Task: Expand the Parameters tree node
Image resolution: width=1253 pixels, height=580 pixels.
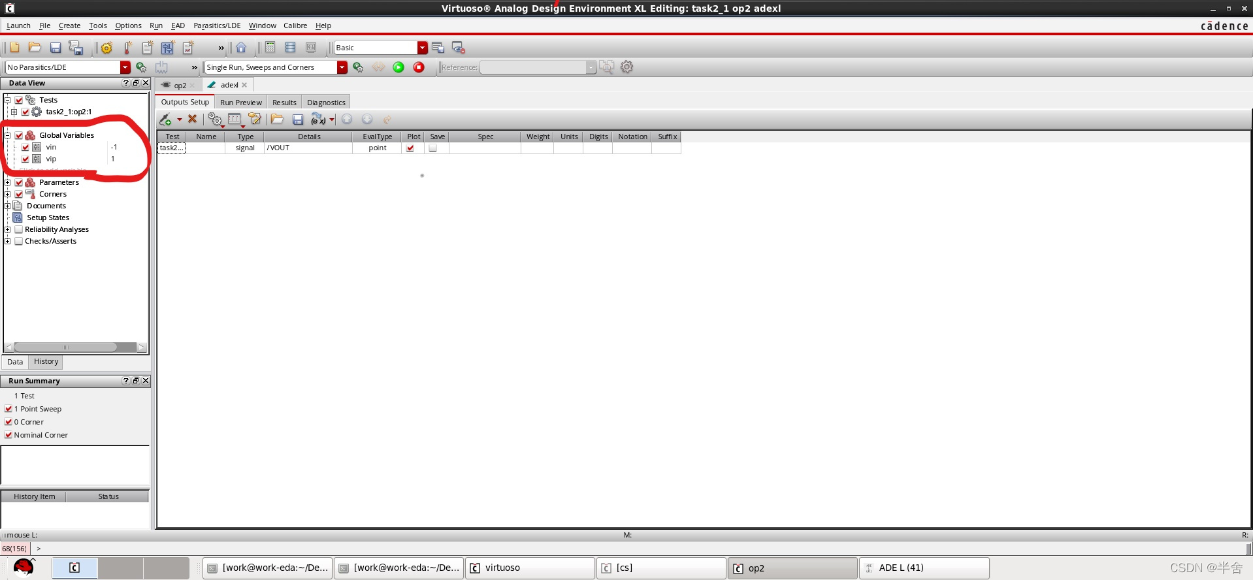Action: pos(8,182)
